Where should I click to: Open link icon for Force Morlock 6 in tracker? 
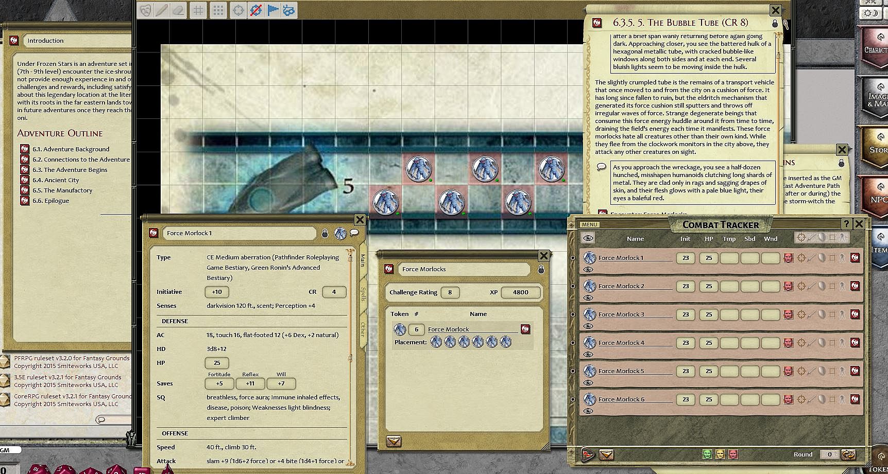click(x=855, y=399)
